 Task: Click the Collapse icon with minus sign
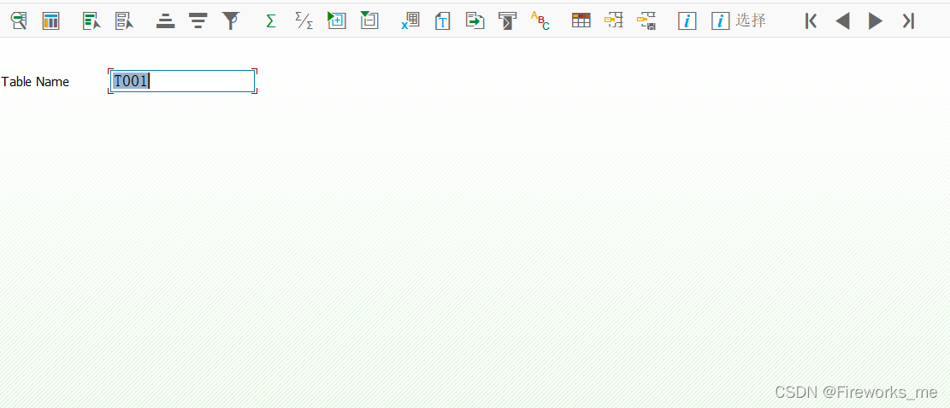369,20
